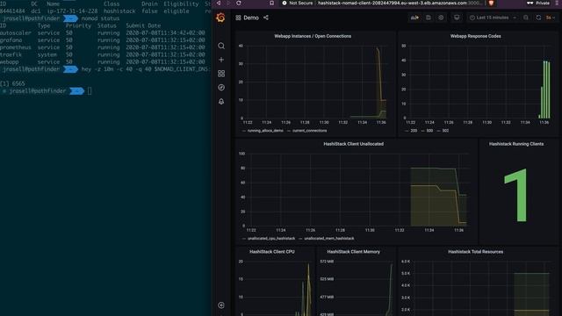Select 'nomad status' command text in terminal

click(100, 18)
